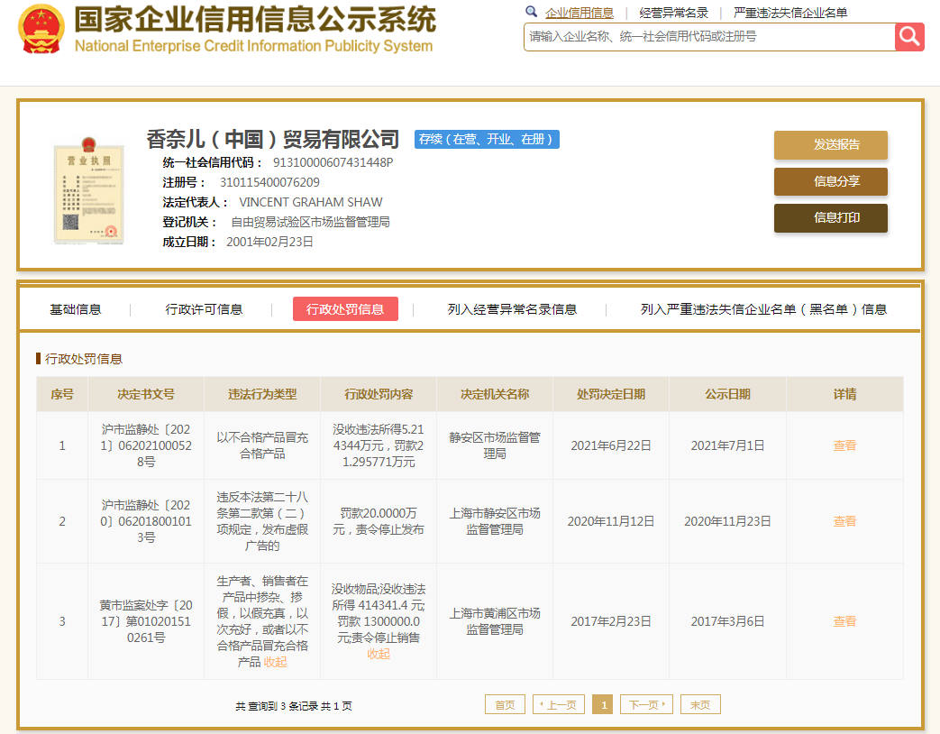Click the 处罚决定日期 column header

[611, 394]
